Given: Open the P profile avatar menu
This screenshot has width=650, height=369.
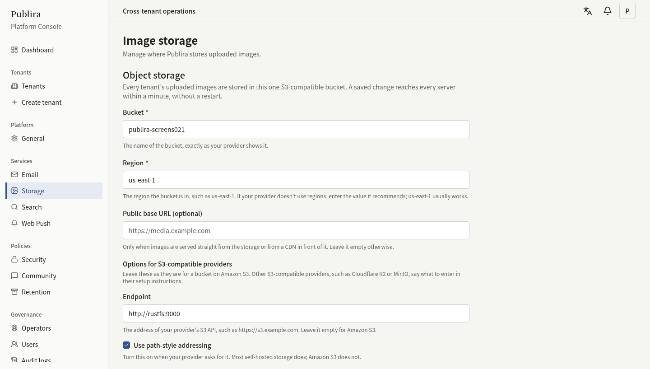Looking at the screenshot, I should coord(627,11).
